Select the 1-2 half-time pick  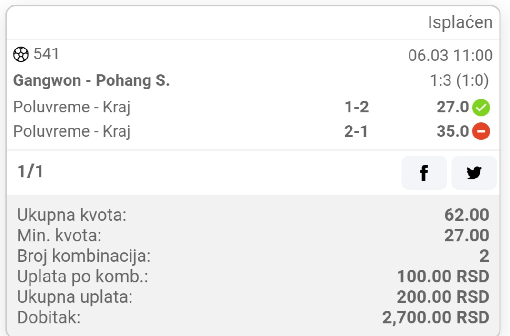(x=357, y=107)
